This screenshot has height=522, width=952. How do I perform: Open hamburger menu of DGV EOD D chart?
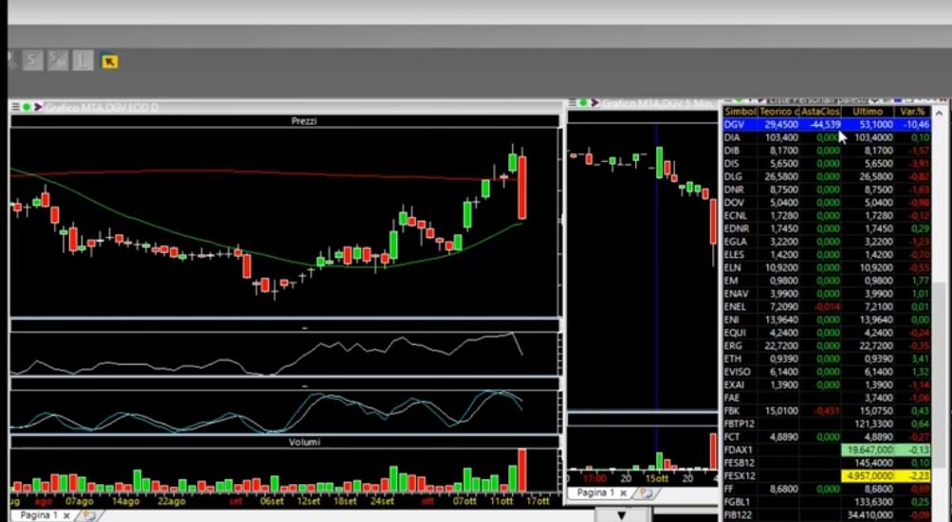[15, 107]
